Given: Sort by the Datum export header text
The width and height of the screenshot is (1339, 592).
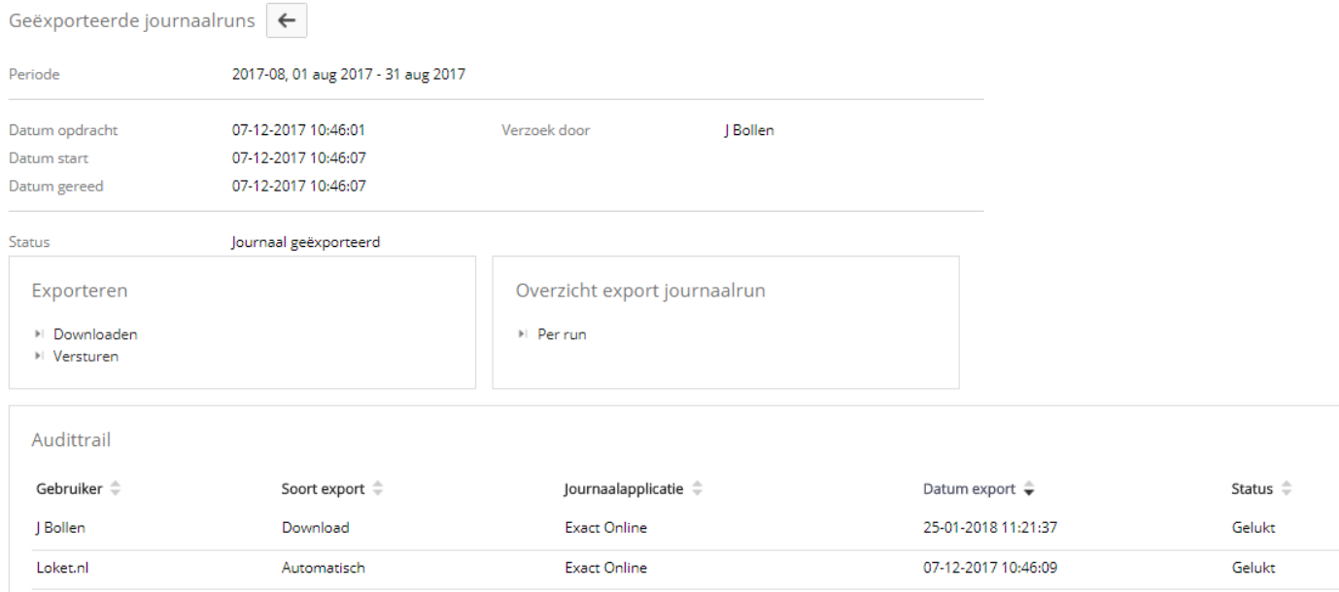Looking at the screenshot, I should [x=968, y=489].
